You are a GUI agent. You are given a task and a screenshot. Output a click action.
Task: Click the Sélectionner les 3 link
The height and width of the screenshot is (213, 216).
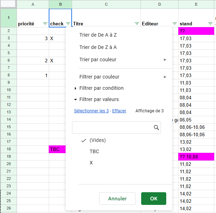point(91,111)
